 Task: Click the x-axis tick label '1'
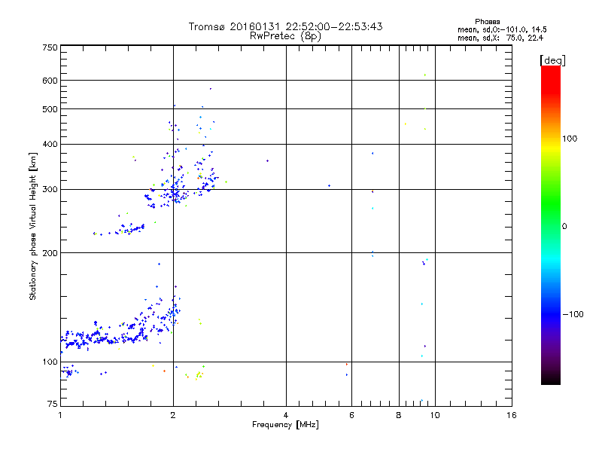click(60, 415)
